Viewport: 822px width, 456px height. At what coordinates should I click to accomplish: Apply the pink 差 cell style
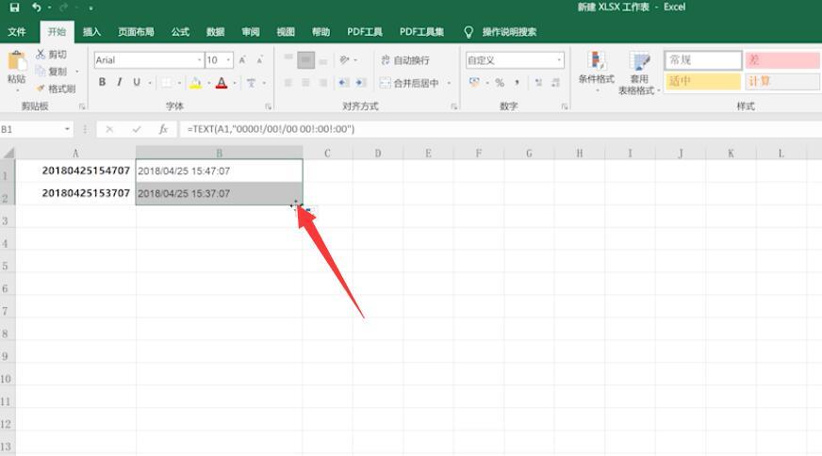[x=782, y=60]
